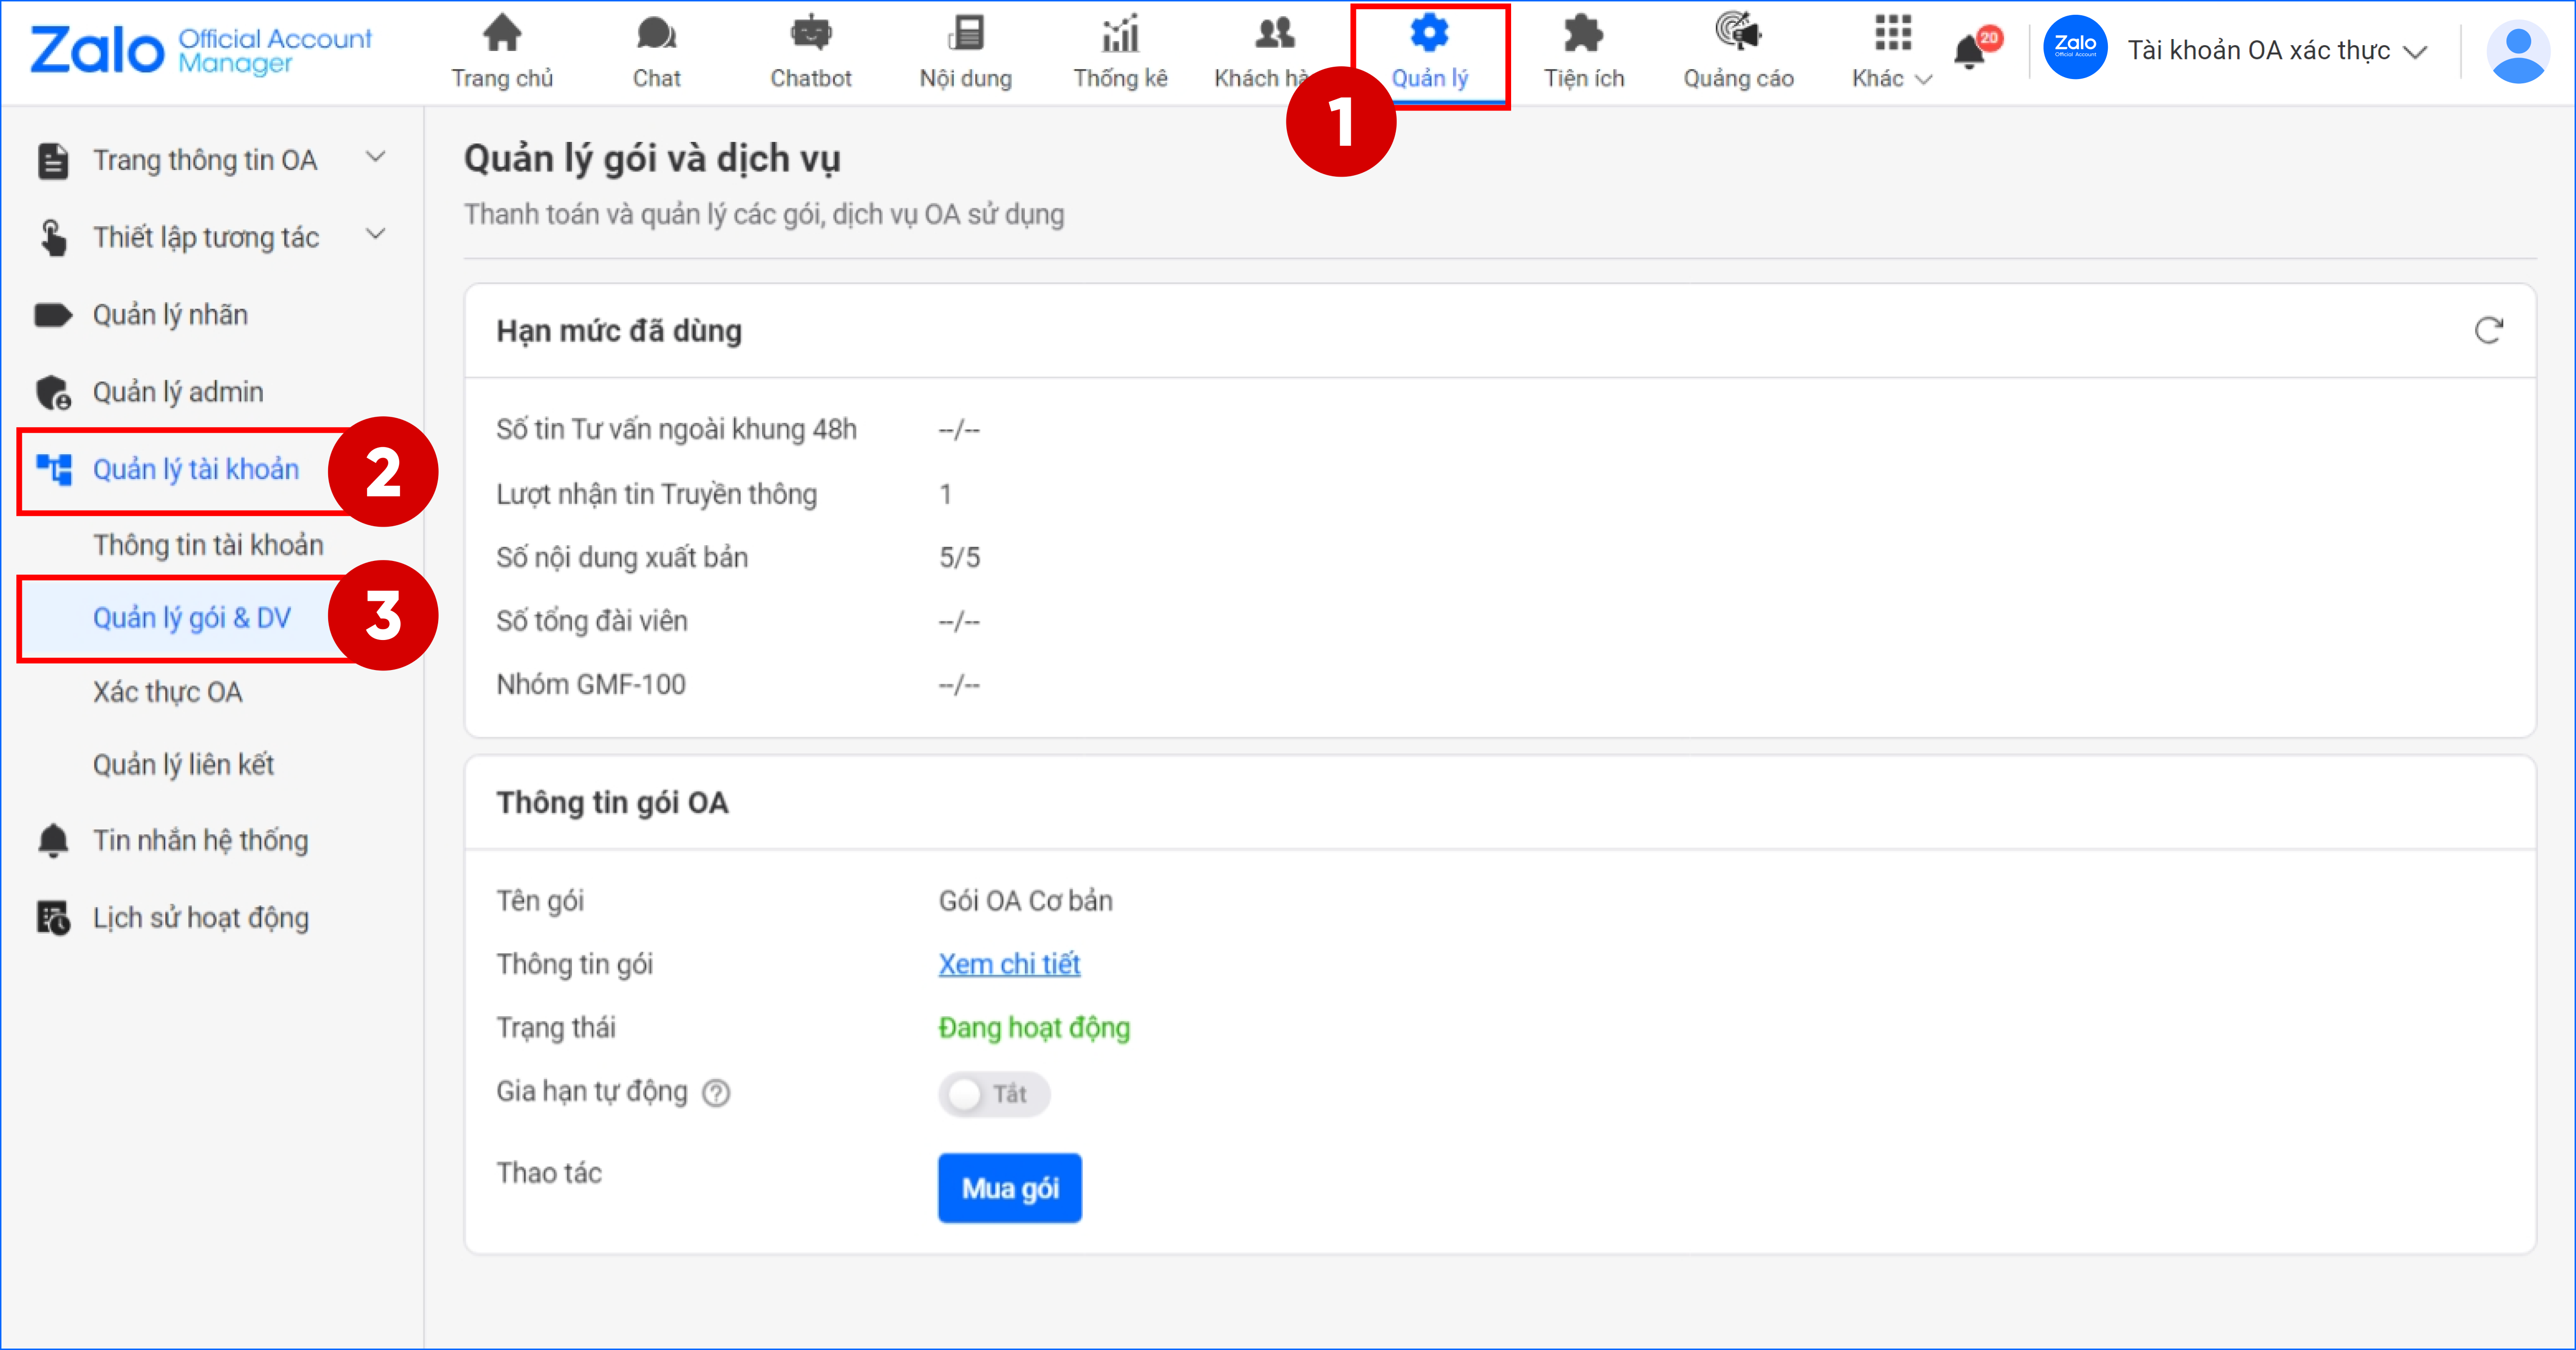The image size is (2576, 1350).
Task: Click the Quản lý nhãn tag icon
Action: point(53,316)
